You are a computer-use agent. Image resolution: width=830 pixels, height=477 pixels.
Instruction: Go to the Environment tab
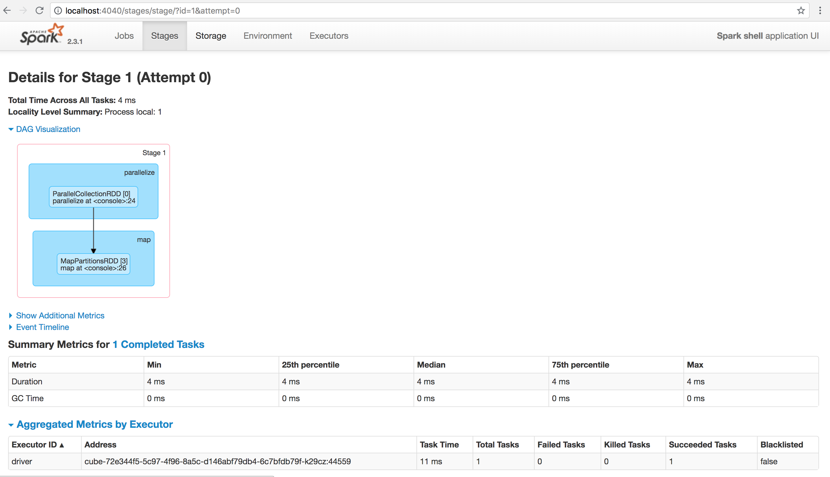coord(268,36)
